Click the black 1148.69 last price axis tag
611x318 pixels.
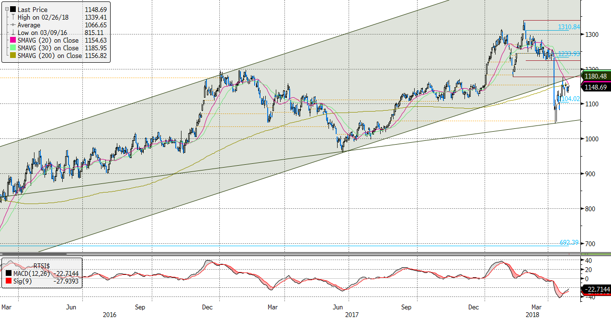pyautogui.click(x=596, y=87)
